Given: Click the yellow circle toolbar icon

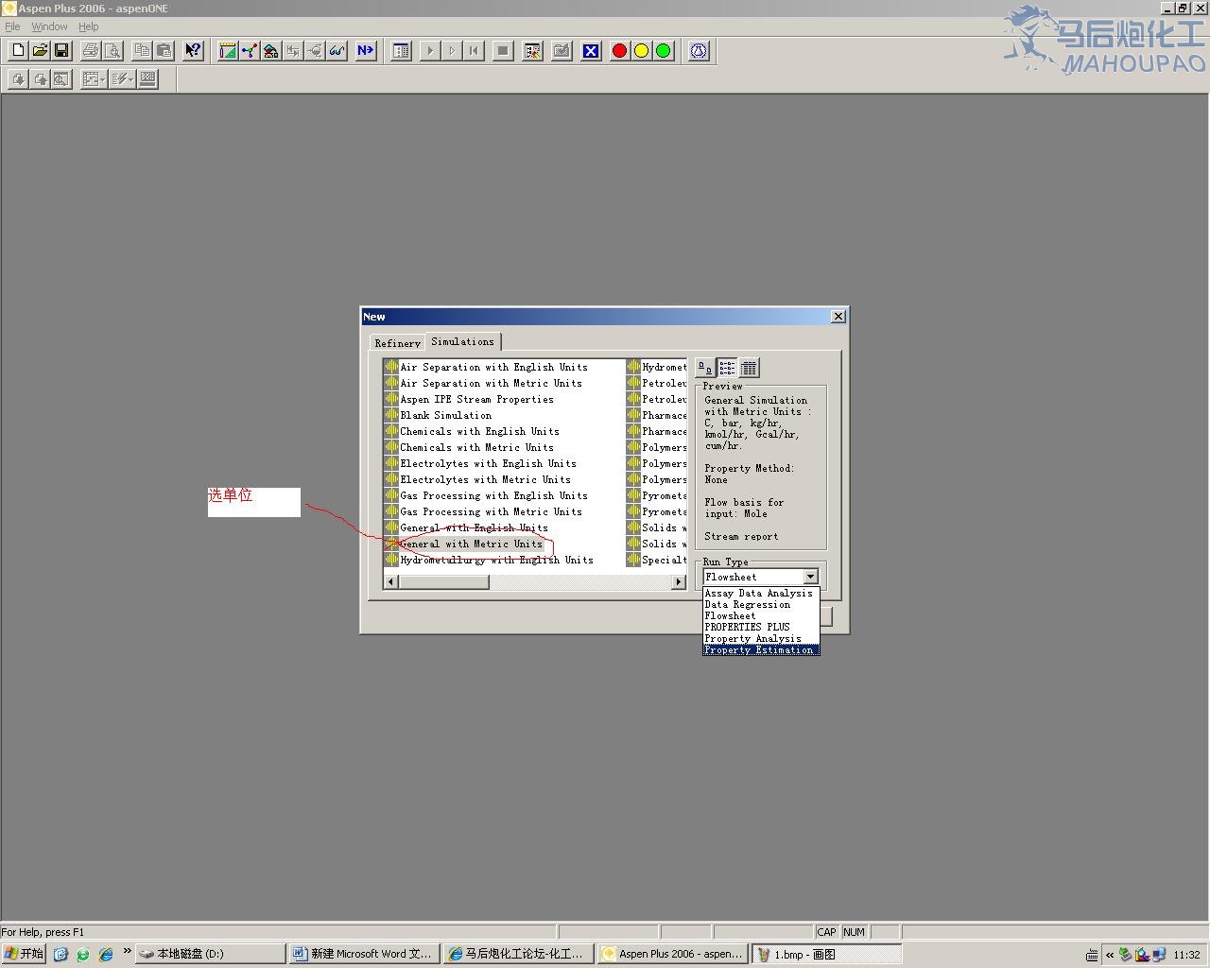Looking at the screenshot, I should coord(641,51).
